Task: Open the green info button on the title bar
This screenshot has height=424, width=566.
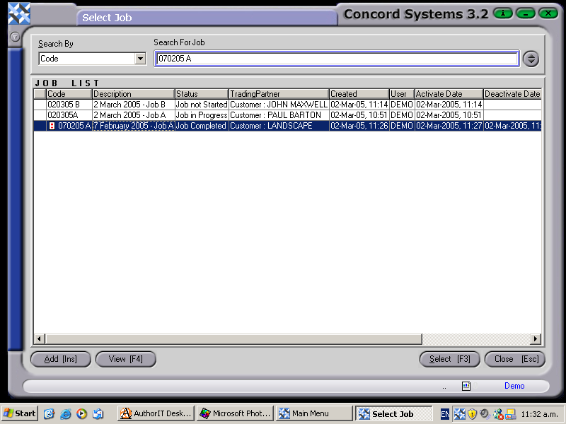Action: point(502,13)
